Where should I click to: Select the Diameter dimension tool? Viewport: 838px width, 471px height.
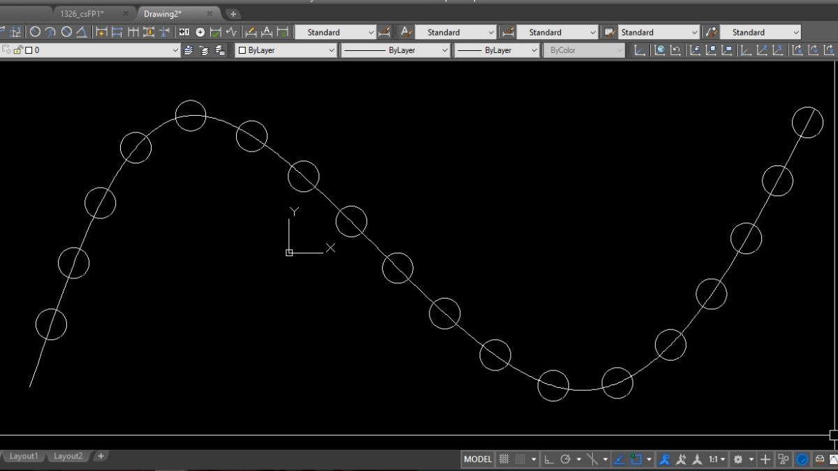[x=66, y=32]
